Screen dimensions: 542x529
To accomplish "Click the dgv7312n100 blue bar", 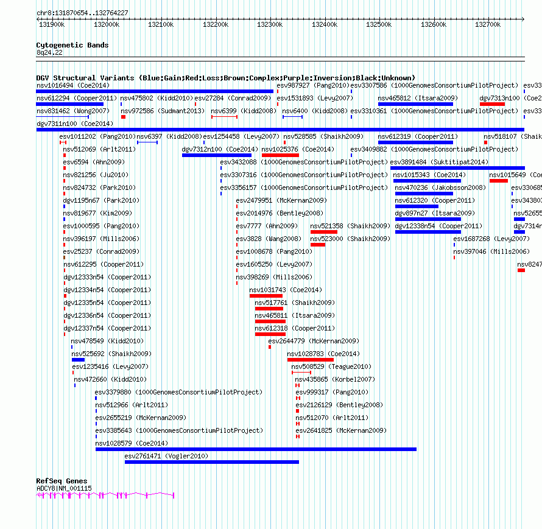I will tap(217, 155).
